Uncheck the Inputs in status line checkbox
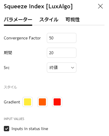Image resolution: width=109 pixels, height=136 pixels. (7, 129)
